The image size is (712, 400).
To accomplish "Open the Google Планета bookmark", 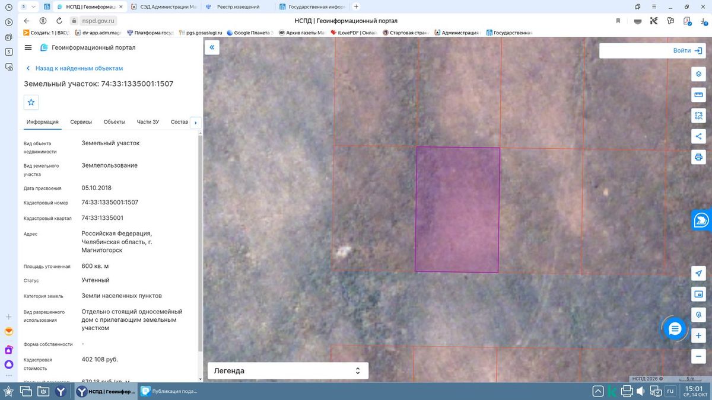I will coord(250,33).
